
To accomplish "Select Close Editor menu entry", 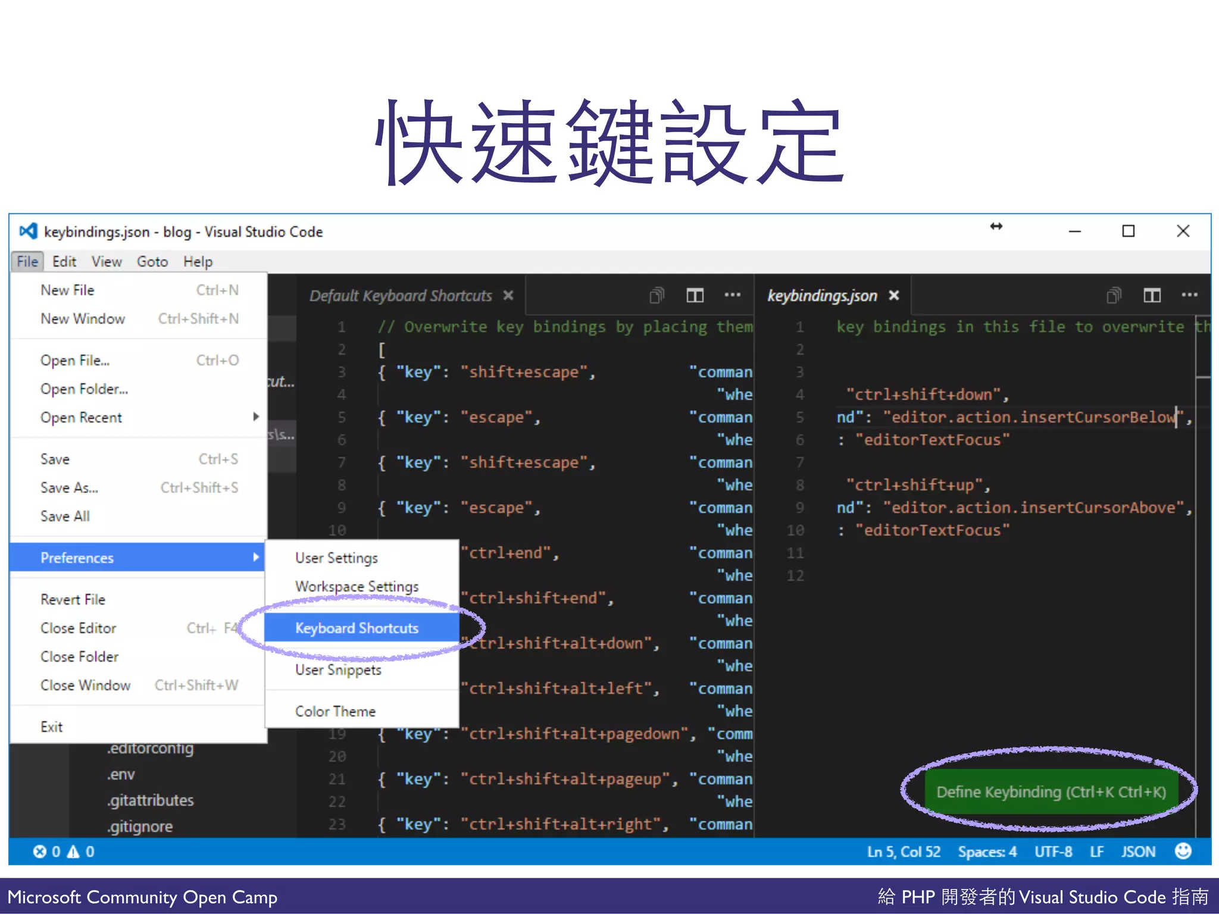I will coord(139,628).
